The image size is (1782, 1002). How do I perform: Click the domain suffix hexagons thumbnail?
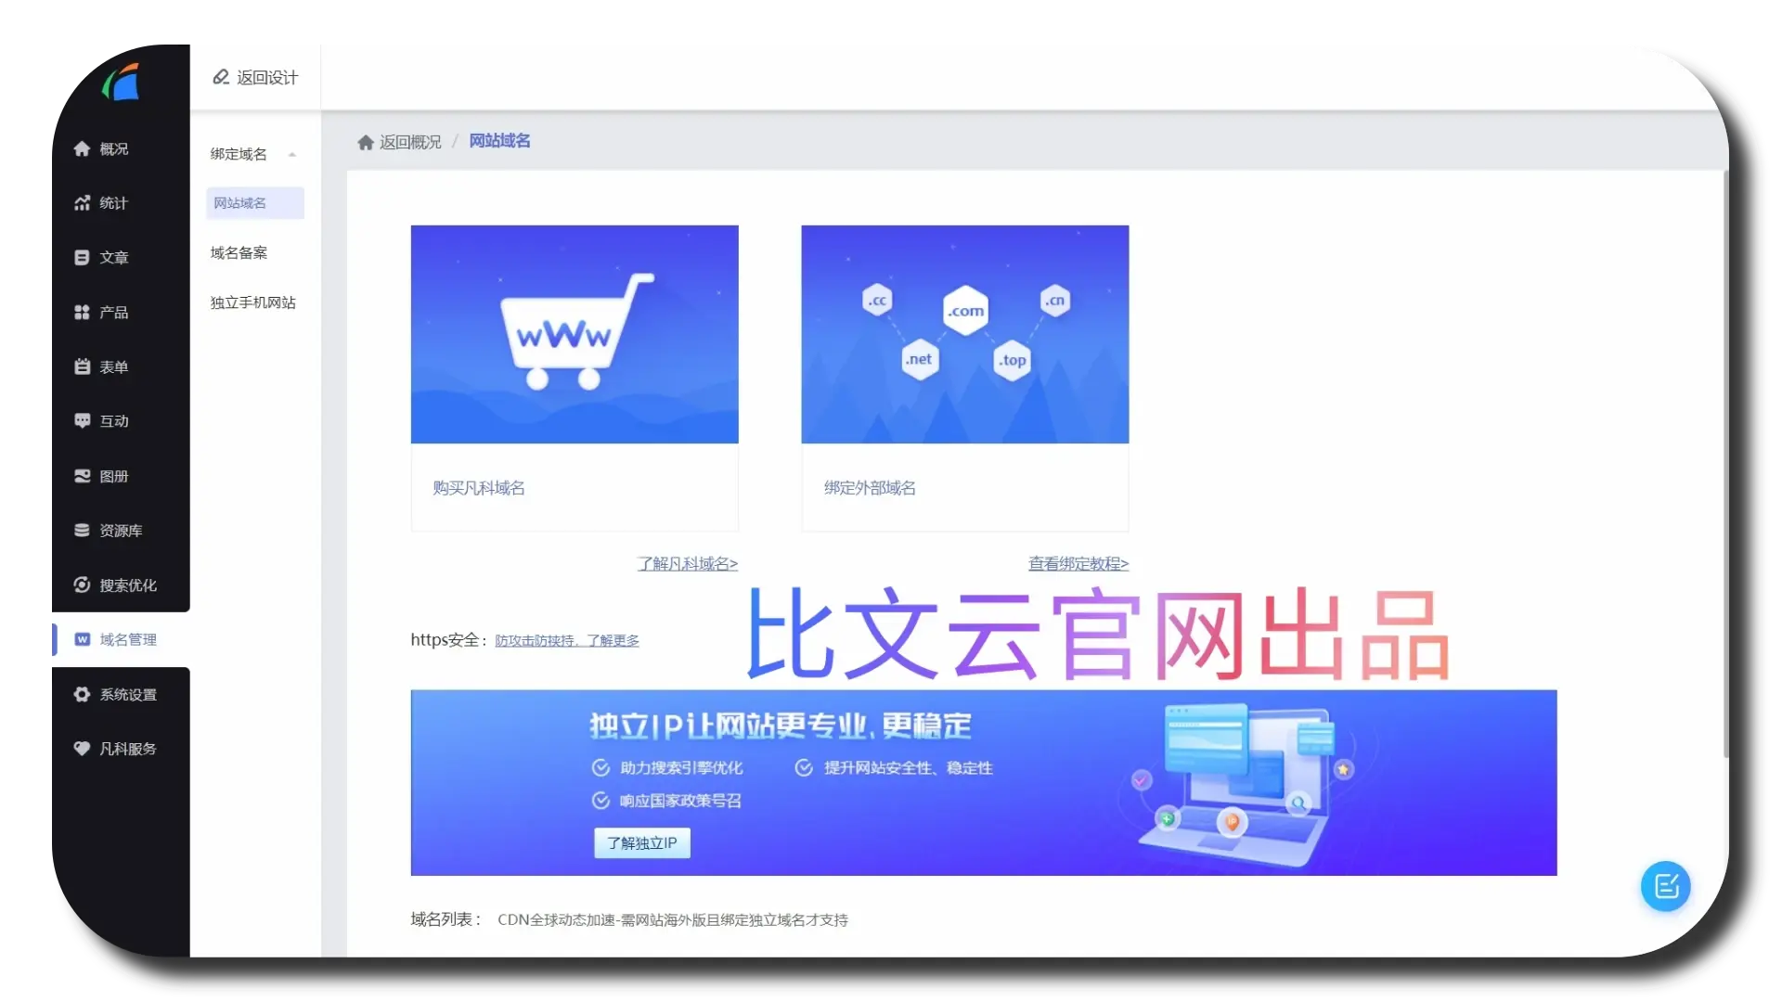(965, 334)
